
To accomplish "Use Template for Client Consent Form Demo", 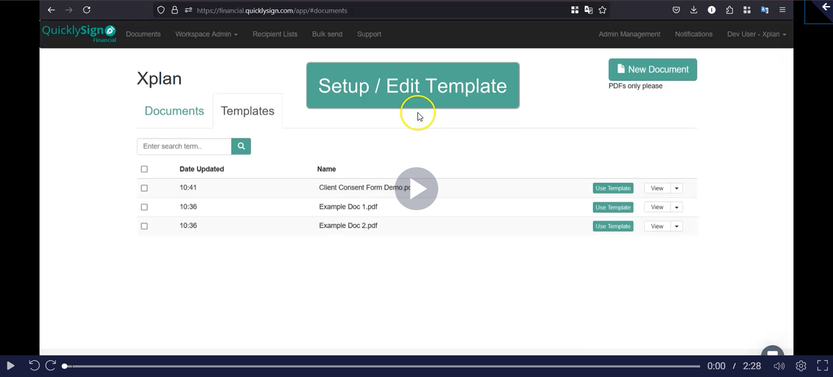I will coord(613,188).
